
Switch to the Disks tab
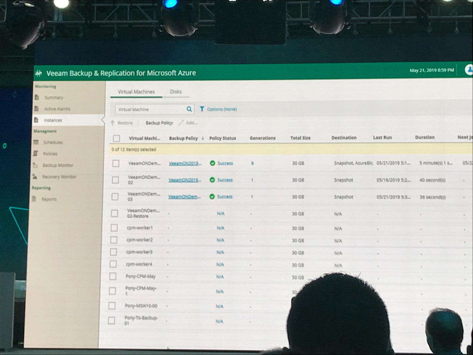pyautogui.click(x=176, y=92)
